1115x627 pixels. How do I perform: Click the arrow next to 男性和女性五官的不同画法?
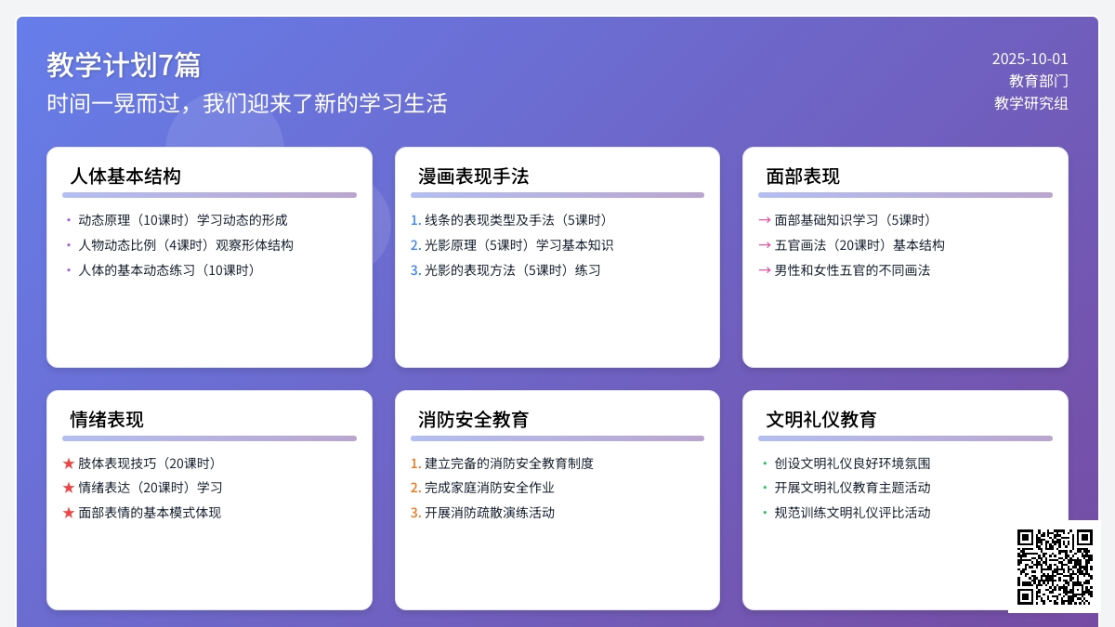(765, 270)
